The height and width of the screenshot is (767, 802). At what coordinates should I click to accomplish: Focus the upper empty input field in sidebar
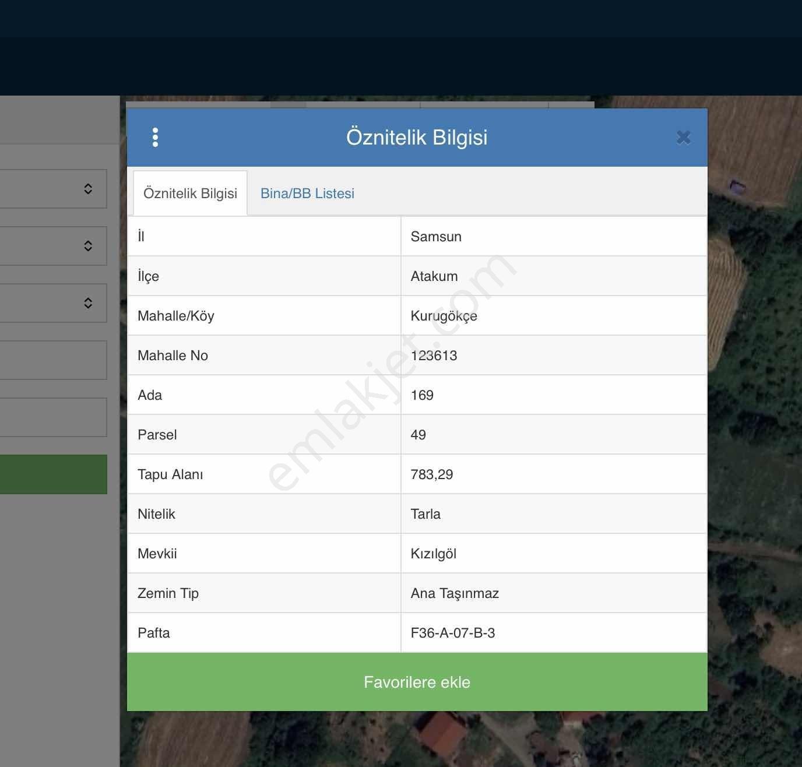53,360
